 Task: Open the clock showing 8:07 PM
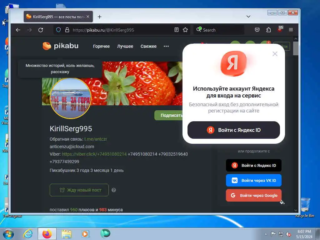[304, 234]
